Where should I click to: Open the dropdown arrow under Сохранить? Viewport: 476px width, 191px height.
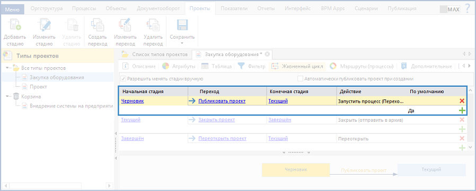(x=182, y=43)
